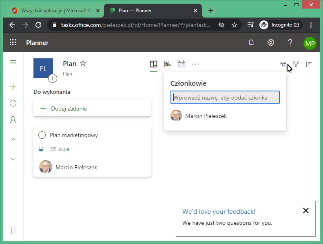
Task: Open the Office app launcher grid
Action: (13, 42)
